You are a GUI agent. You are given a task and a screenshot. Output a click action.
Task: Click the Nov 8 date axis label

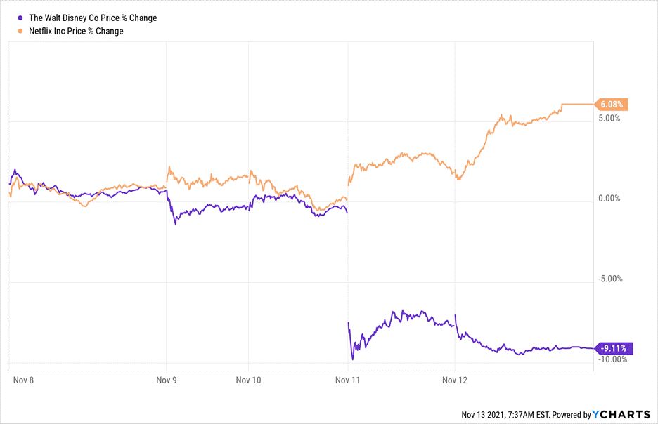pyautogui.click(x=24, y=380)
